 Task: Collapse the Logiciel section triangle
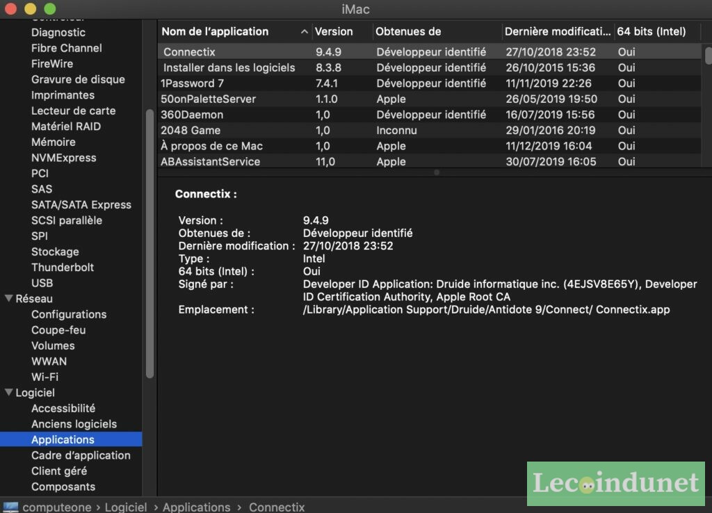(x=8, y=393)
